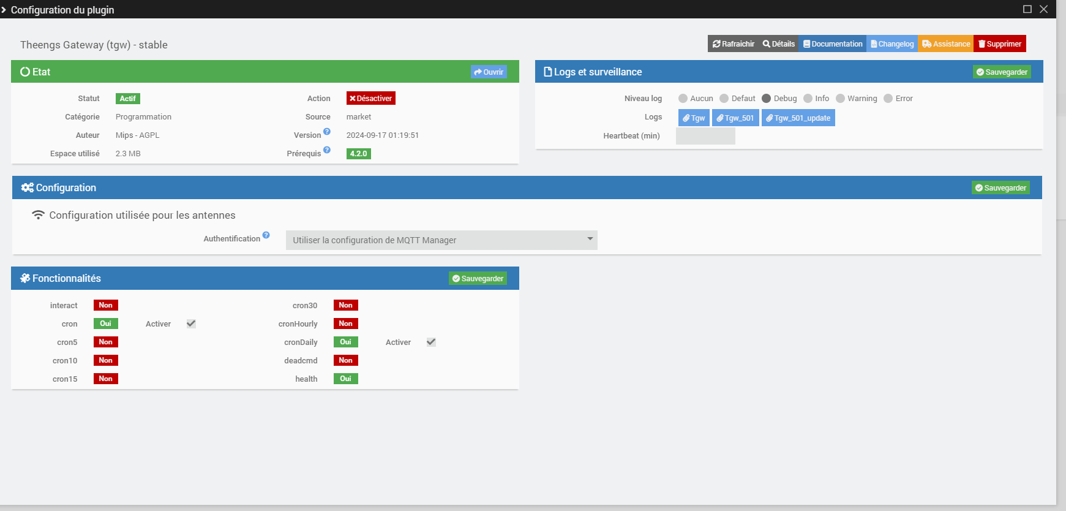
Task: Select the Aucun log level
Action: (683, 99)
